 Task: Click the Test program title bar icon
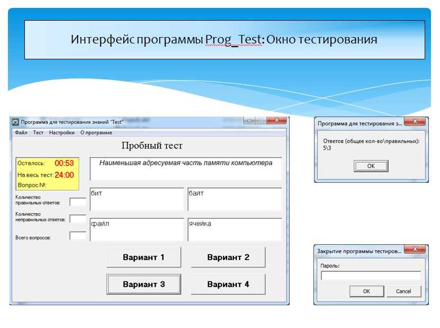15,122
